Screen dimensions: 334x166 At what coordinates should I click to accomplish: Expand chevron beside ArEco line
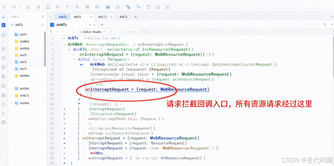(74, 59)
